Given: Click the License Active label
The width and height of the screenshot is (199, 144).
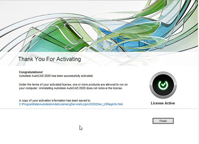Looking at the screenshot, I should [163, 103].
